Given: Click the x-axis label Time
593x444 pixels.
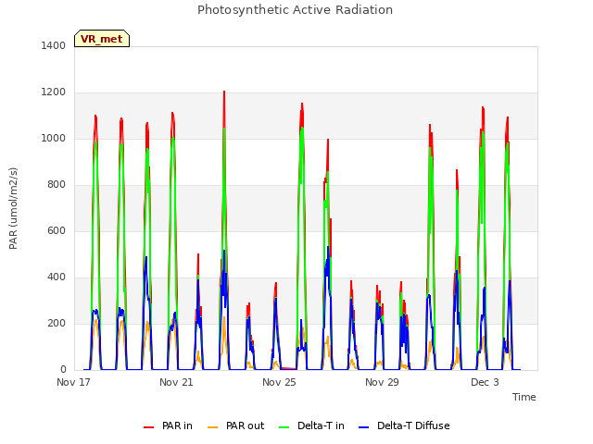Looking at the screenshot, I should (524, 397).
